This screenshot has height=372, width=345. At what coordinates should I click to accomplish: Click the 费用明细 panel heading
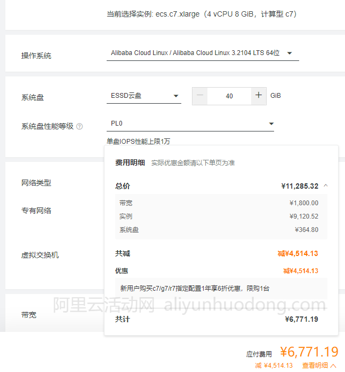tap(130, 162)
